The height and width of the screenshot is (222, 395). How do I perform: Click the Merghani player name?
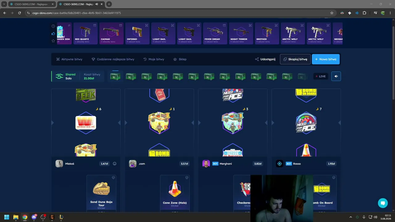226,164
